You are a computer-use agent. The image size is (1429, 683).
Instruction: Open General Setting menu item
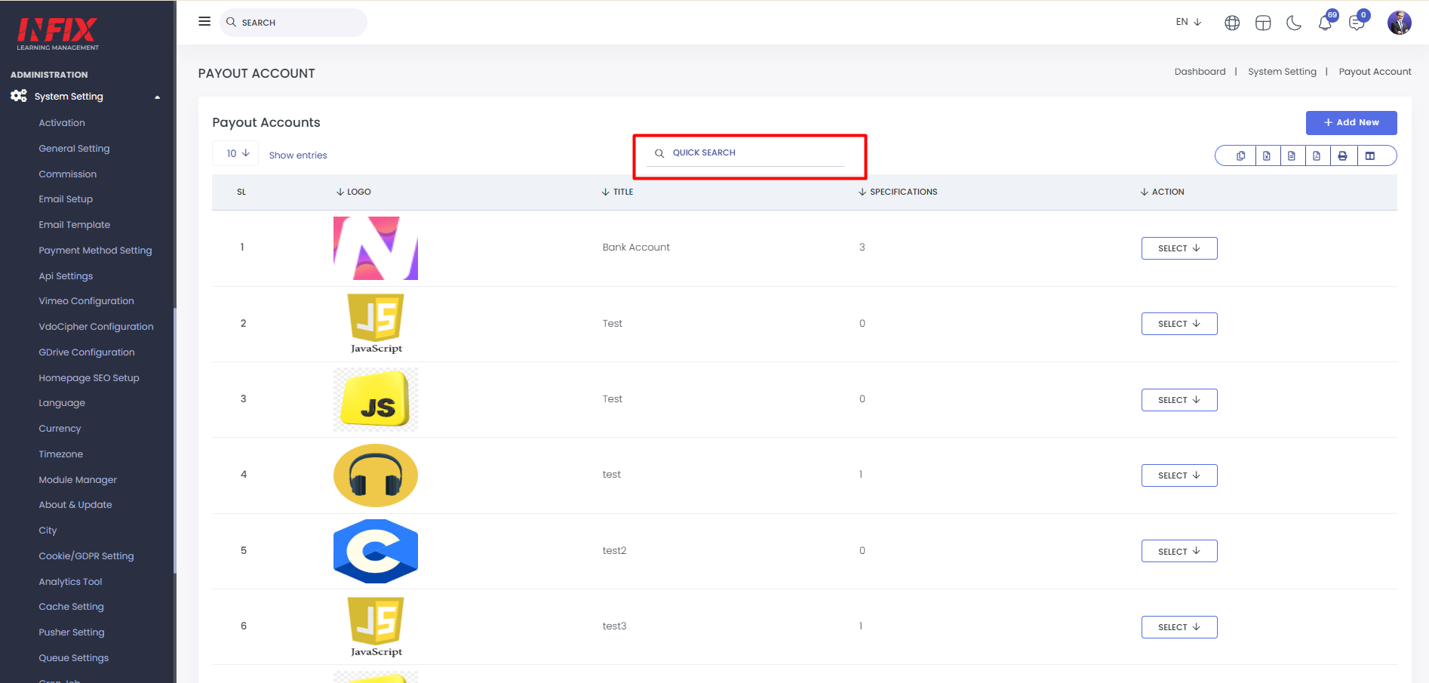(x=74, y=149)
